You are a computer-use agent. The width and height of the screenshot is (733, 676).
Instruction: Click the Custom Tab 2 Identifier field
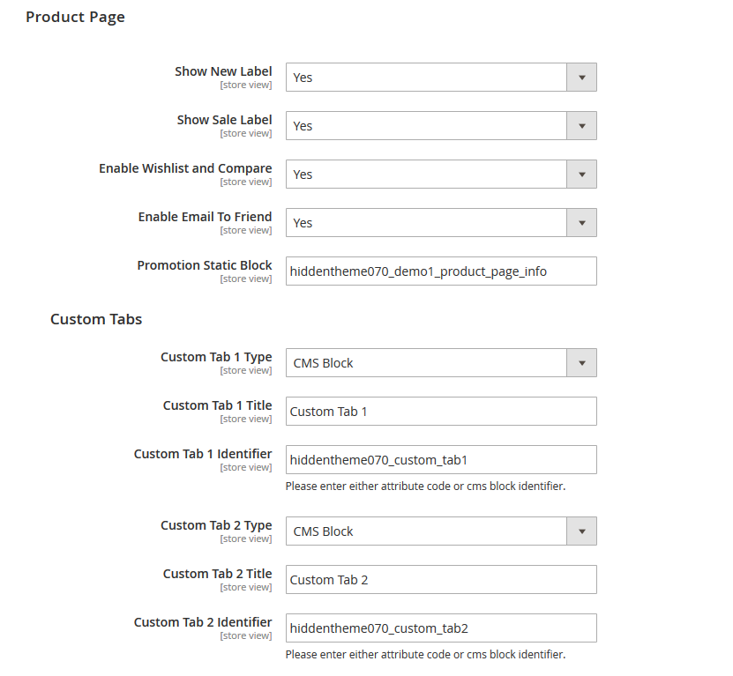pyautogui.click(x=441, y=628)
